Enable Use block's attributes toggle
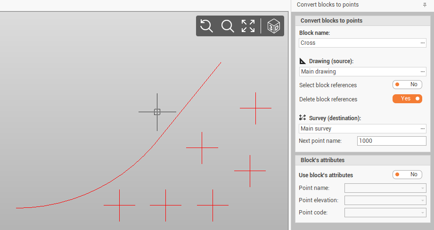Screen dimensions: 434x230 (407, 174)
